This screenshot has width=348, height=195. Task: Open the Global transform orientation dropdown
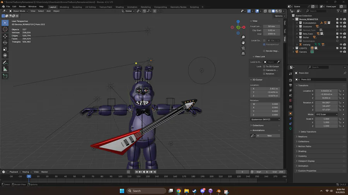click(128, 11)
